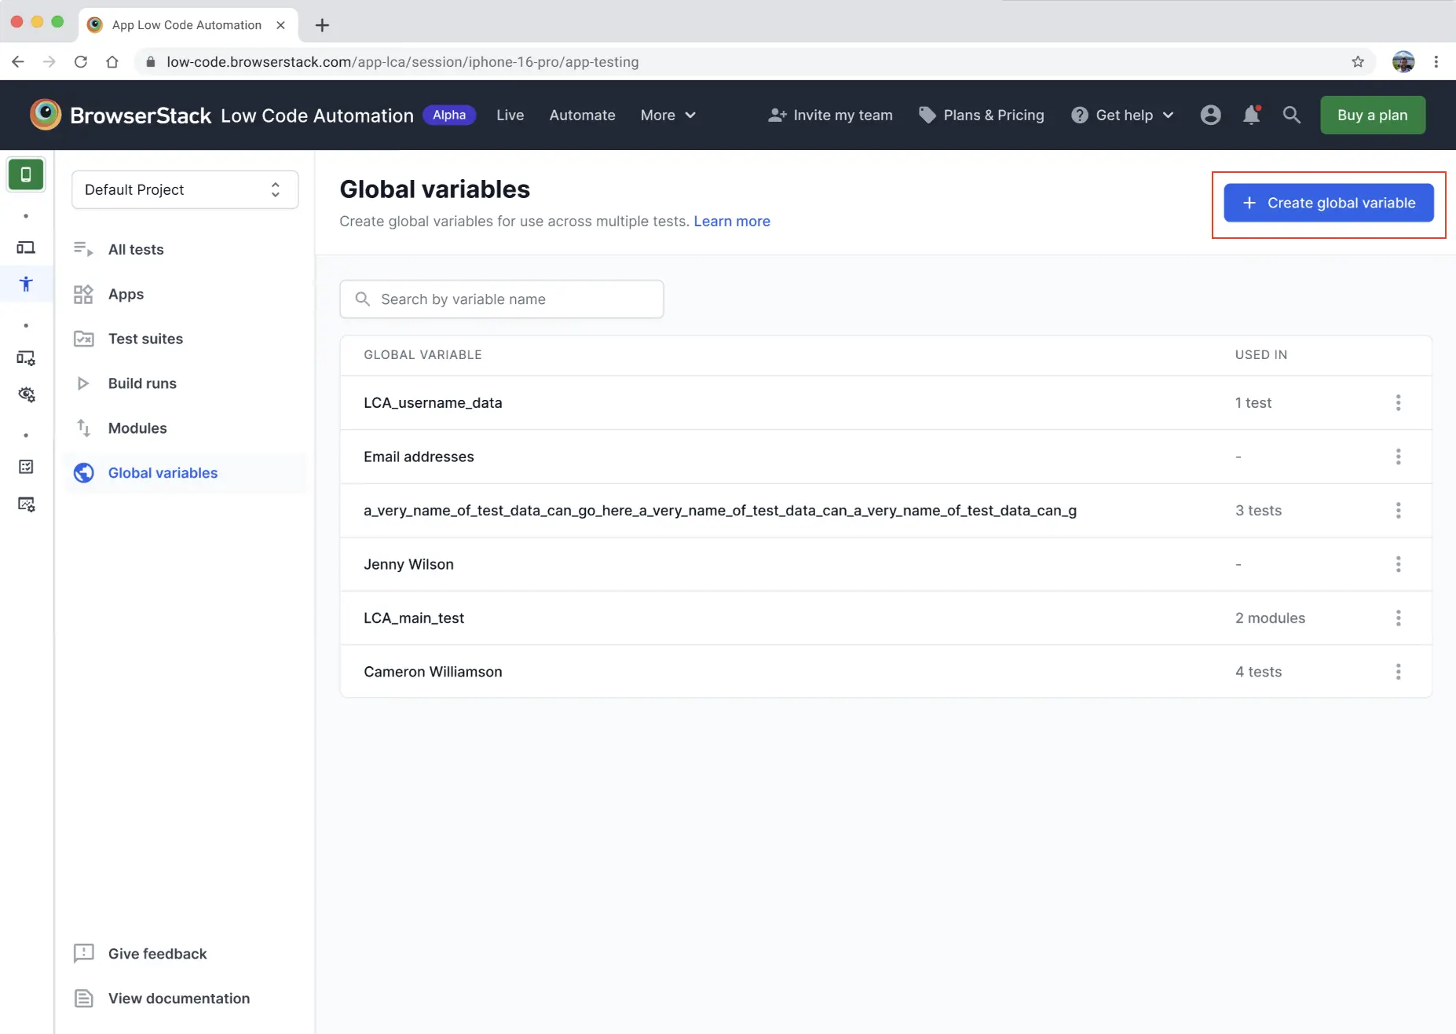
Task: Click the search magnifier icon in navbar
Action: pyautogui.click(x=1291, y=115)
